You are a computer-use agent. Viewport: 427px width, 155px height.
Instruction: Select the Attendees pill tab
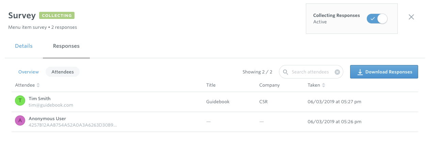(x=63, y=72)
